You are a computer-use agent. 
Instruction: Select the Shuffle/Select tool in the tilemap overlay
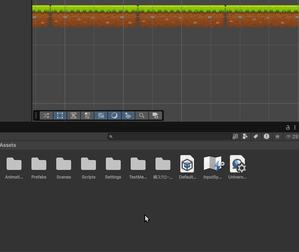46,115
